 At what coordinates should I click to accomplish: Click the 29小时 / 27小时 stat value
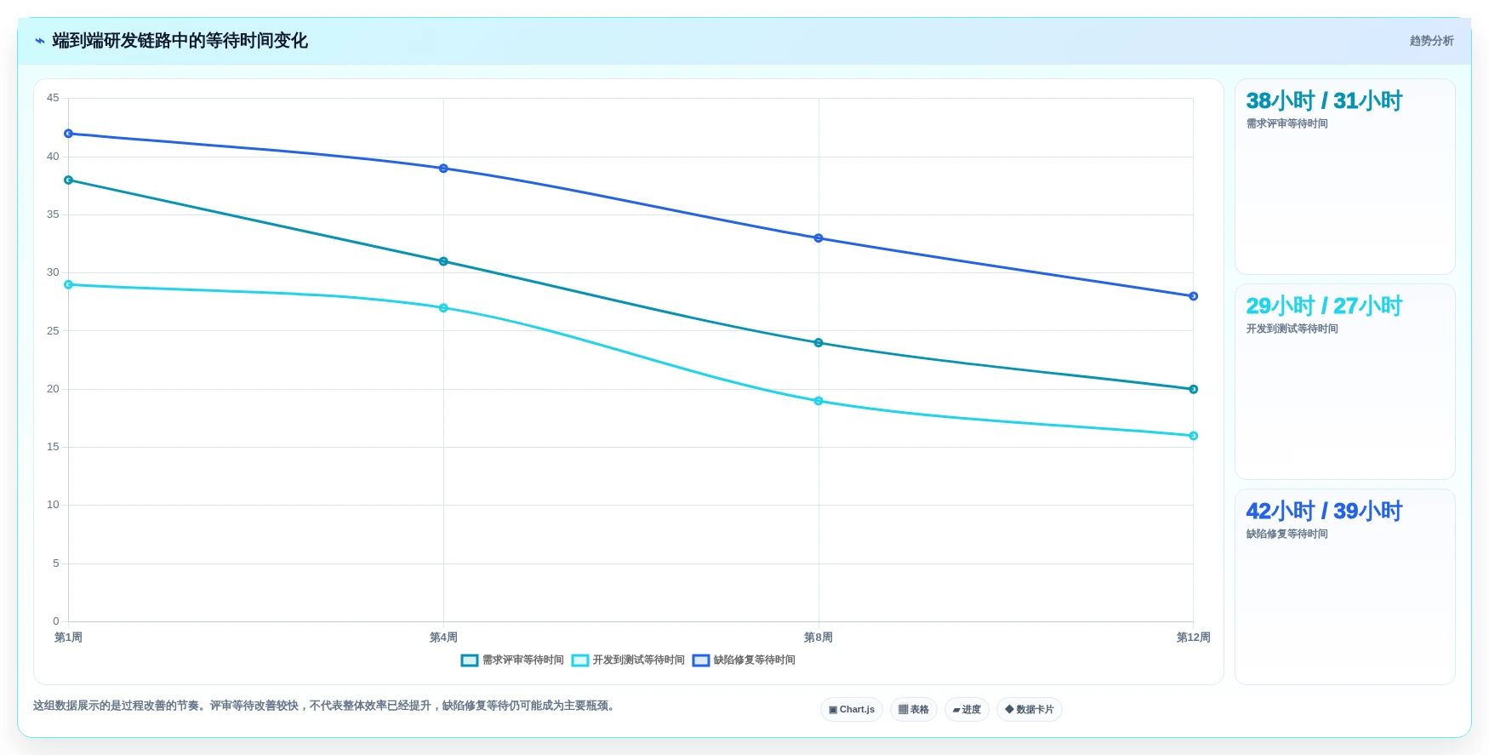click(x=1324, y=306)
